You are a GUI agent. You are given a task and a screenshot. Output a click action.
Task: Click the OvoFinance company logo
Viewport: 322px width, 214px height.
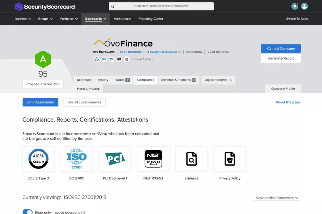[123, 42]
